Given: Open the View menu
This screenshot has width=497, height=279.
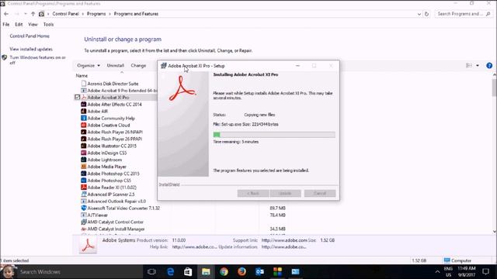Looking at the screenshot, I should tap(33, 24).
